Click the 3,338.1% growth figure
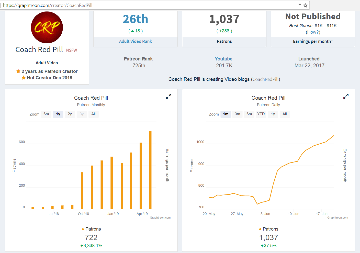360x253 pixels. [91, 246]
